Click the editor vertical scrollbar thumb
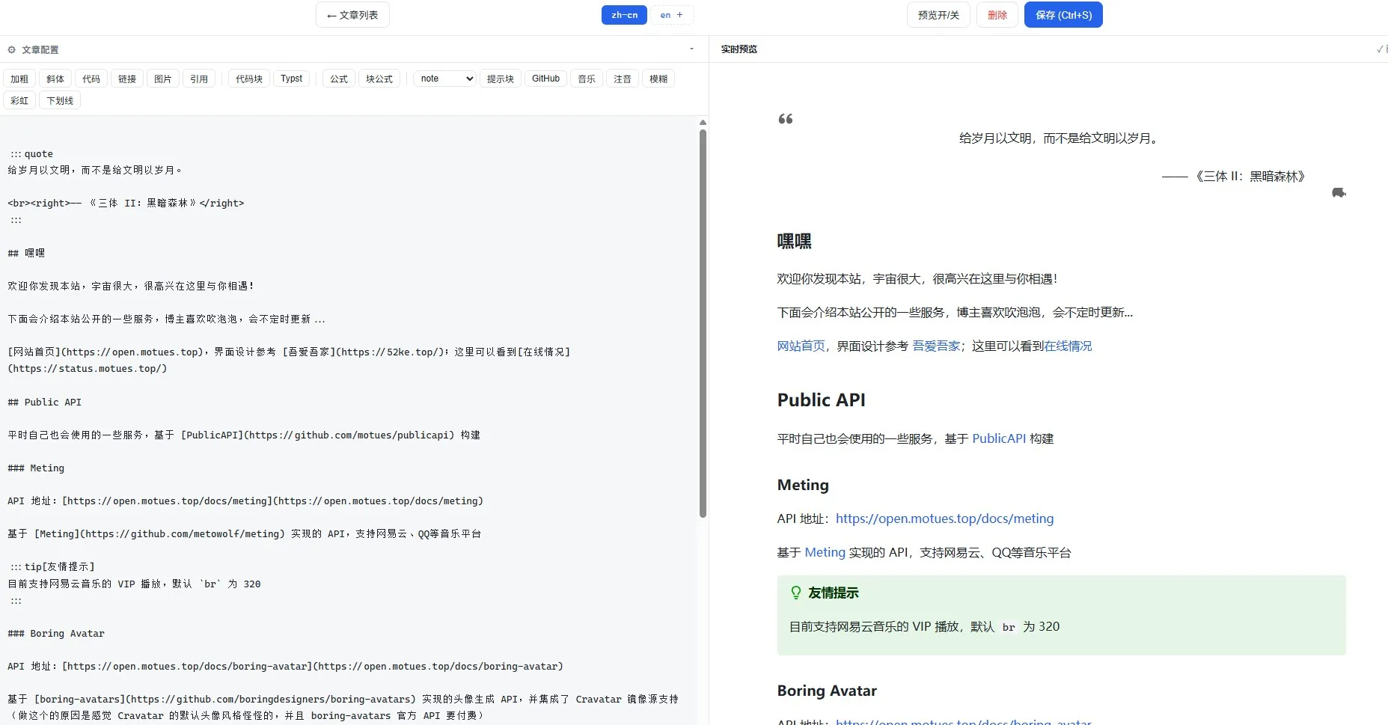The width and height of the screenshot is (1388, 725). pos(703,323)
